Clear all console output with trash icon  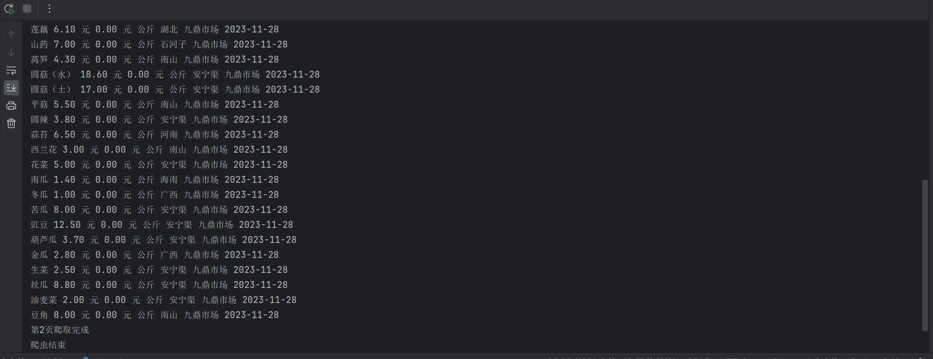(11, 124)
